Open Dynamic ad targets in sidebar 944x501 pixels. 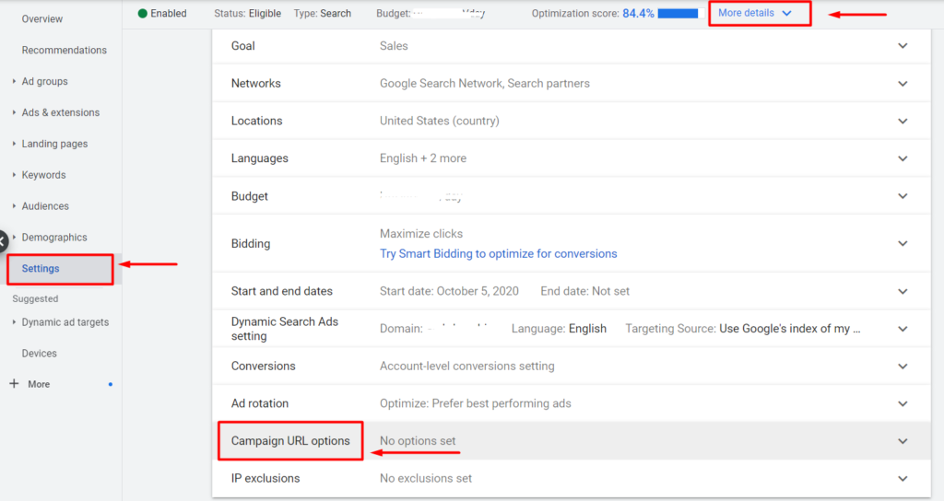point(65,322)
